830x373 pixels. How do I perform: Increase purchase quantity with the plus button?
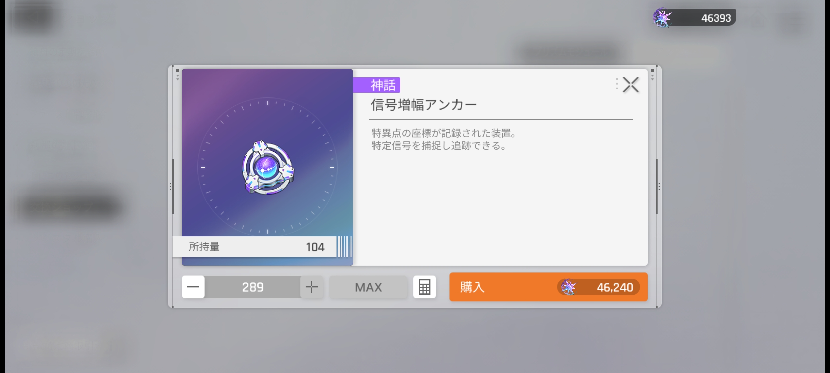click(x=311, y=287)
